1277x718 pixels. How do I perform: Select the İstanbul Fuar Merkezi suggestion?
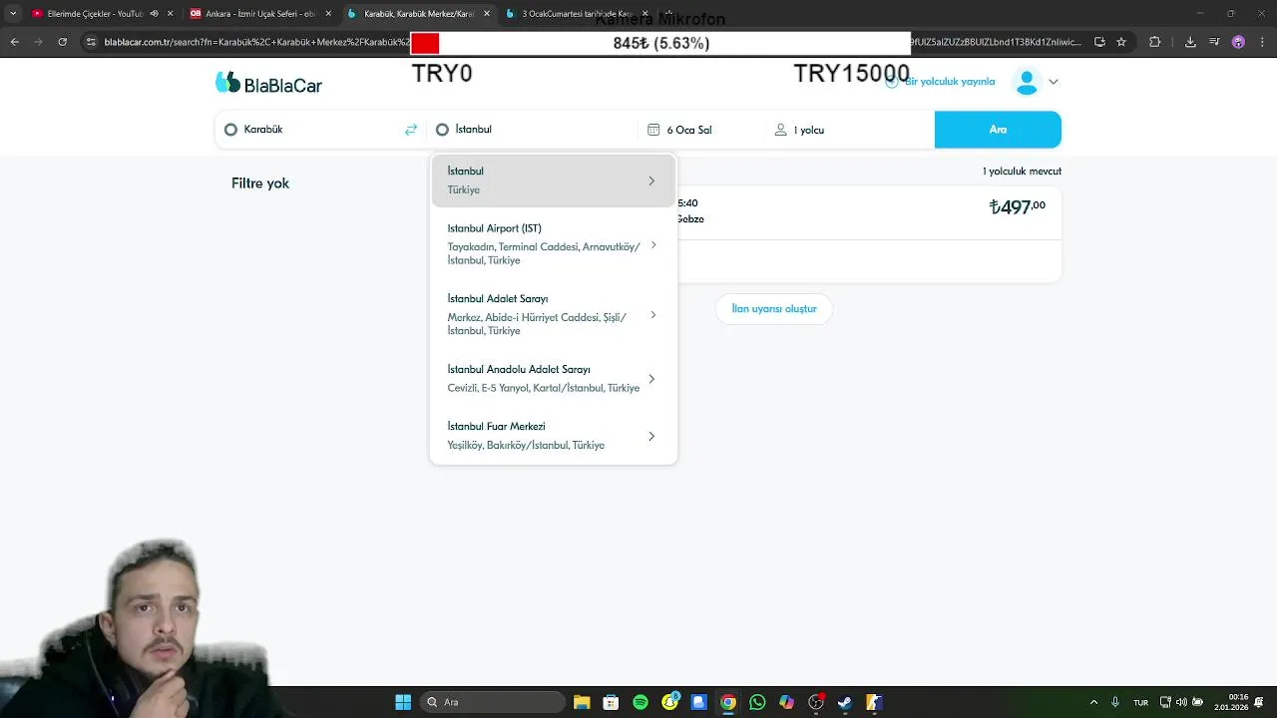point(554,436)
